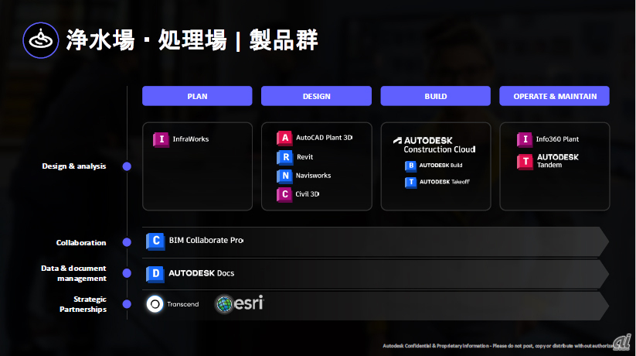This screenshot has width=636, height=356.
Task: Click the Data & document management dot
Action: 127,273
